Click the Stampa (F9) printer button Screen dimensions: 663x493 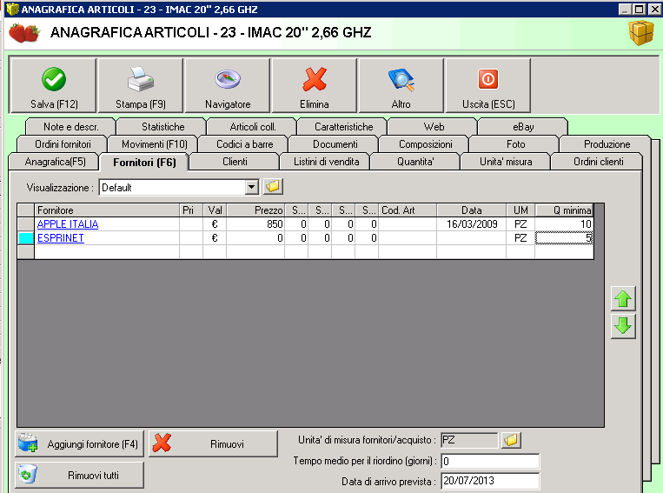click(141, 86)
